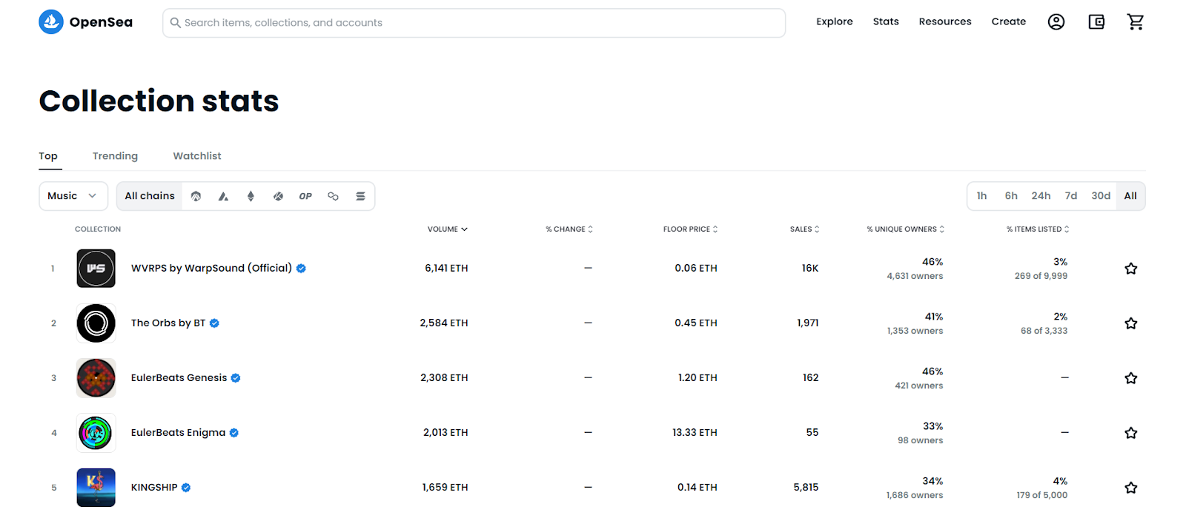Switch to the Trending tab
Image resolution: width=1186 pixels, height=515 pixels.
[x=115, y=156]
